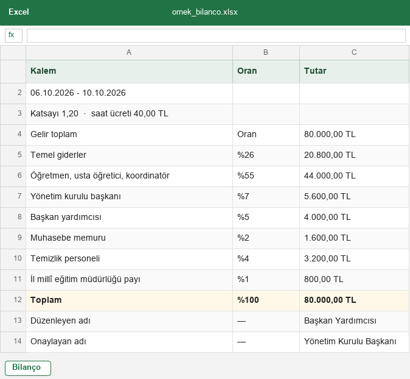Select the Onaylayan adı cell
Viewport: 410px width, 379px height.
(x=129, y=342)
